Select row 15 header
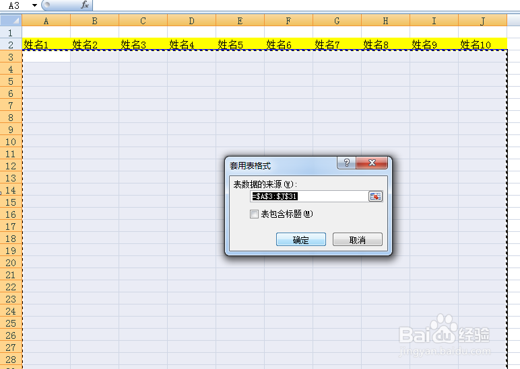The width and height of the screenshot is (520, 369). coord(11,202)
